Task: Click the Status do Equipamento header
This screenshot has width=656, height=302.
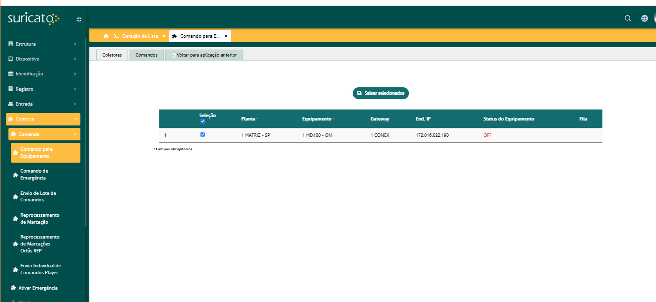Action: 509,119
